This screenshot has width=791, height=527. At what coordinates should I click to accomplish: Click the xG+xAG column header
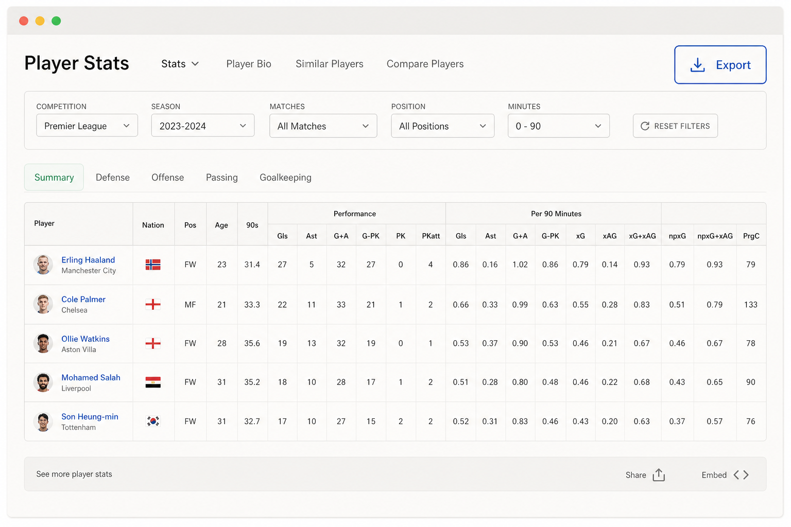tap(642, 236)
